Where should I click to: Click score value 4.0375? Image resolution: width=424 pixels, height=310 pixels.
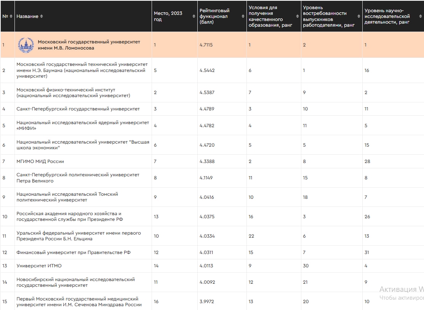coord(207,216)
